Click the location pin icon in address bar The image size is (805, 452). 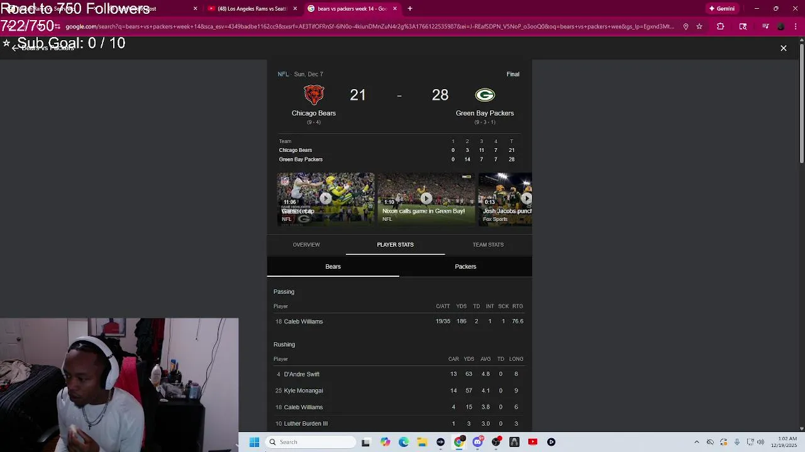[x=686, y=26]
